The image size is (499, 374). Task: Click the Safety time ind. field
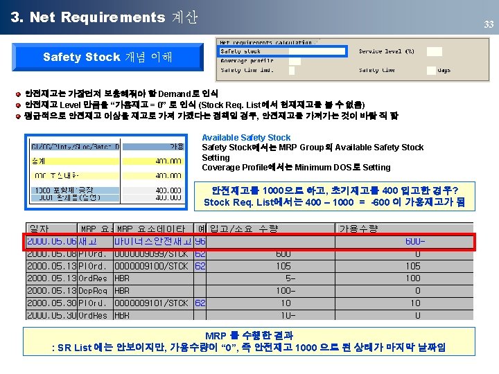tap(292, 70)
